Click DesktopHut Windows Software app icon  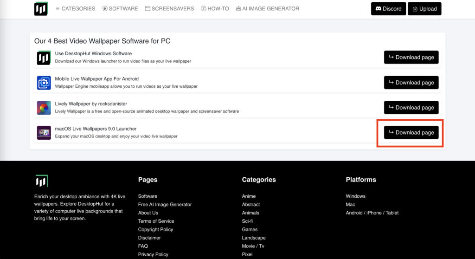click(x=44, y=58)
